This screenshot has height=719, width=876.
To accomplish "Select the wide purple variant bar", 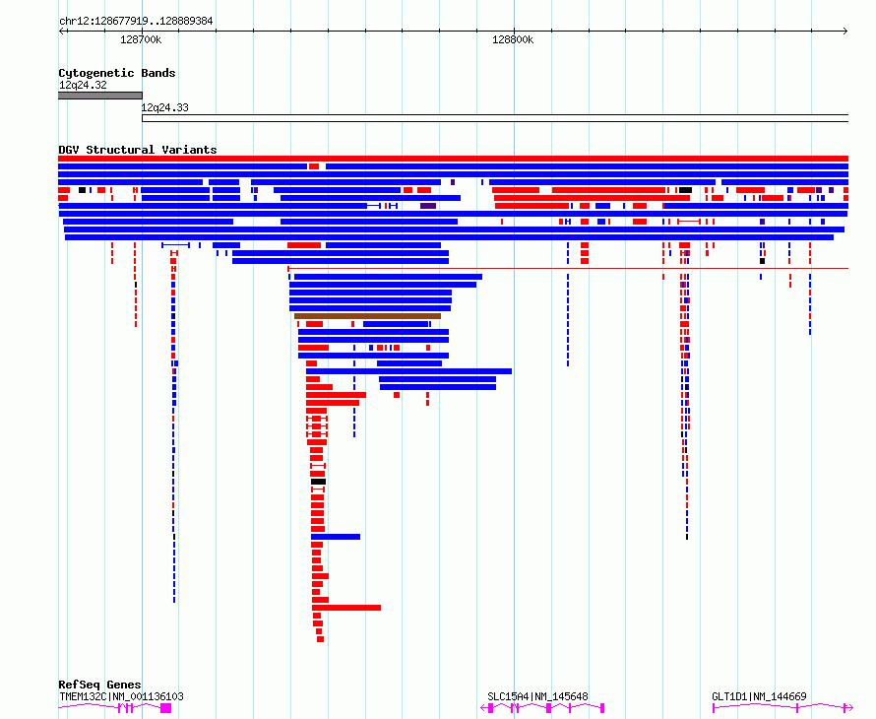I will point(428,206).
